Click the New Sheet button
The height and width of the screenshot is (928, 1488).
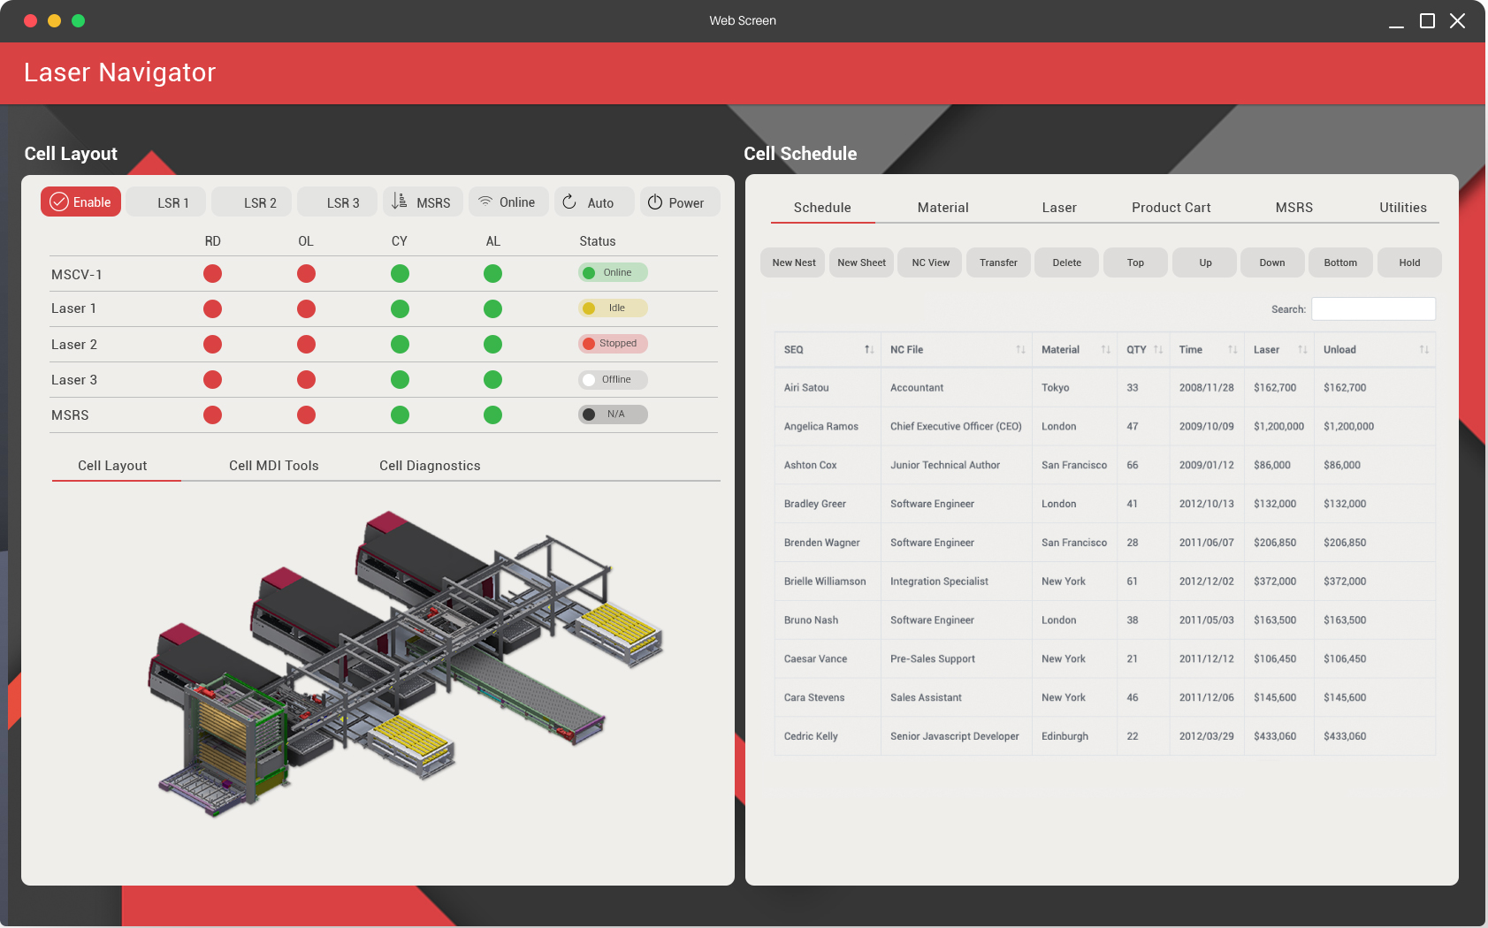coord(861,262)
